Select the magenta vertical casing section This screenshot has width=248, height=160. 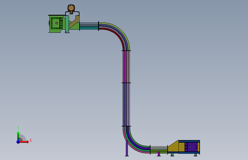(x=125, y=67)
